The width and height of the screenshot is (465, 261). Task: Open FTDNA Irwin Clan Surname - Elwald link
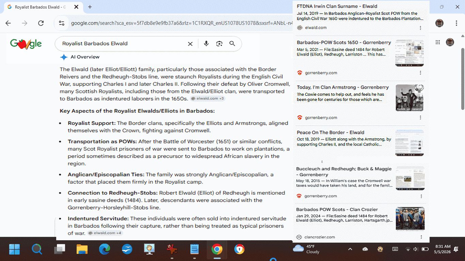[x=337, y=6]
